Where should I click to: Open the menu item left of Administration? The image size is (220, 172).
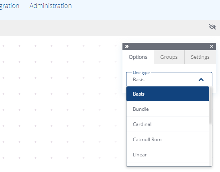9,6
